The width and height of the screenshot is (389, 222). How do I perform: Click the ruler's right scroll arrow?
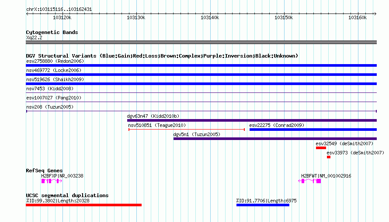(375, 14)
